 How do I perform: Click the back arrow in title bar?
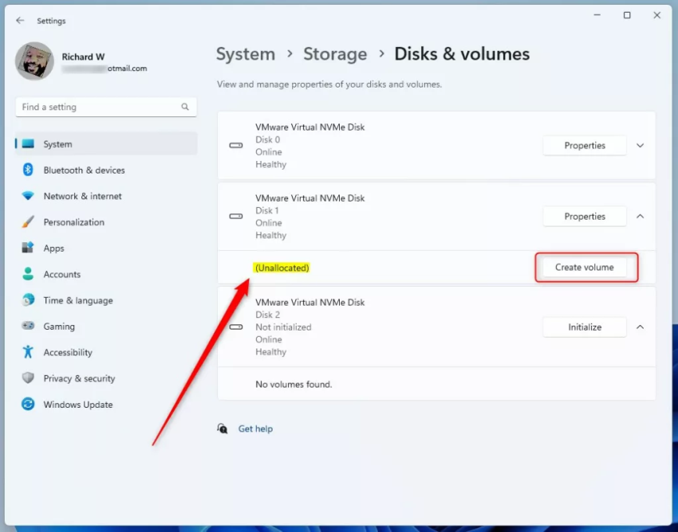[20, 21]
